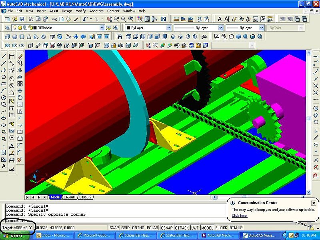Click the Help question mark icon
This screenshot has width=320, height=240.
coord(163,19)
